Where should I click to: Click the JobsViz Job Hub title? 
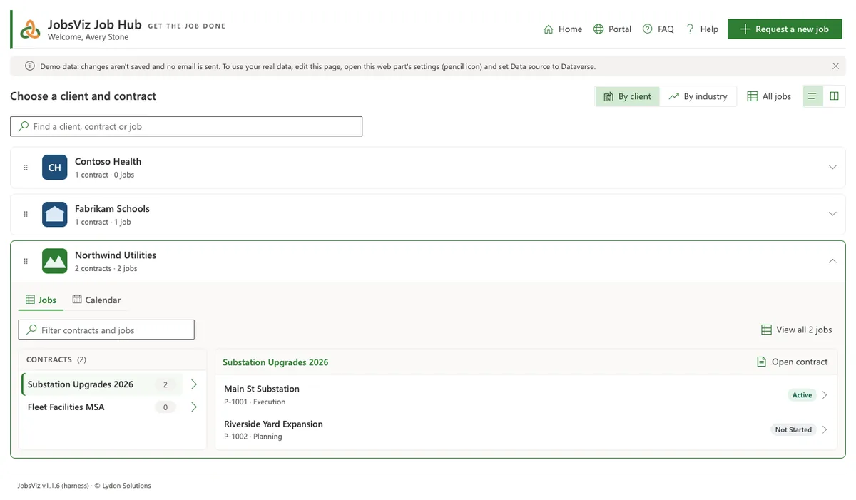coord(95,24)
